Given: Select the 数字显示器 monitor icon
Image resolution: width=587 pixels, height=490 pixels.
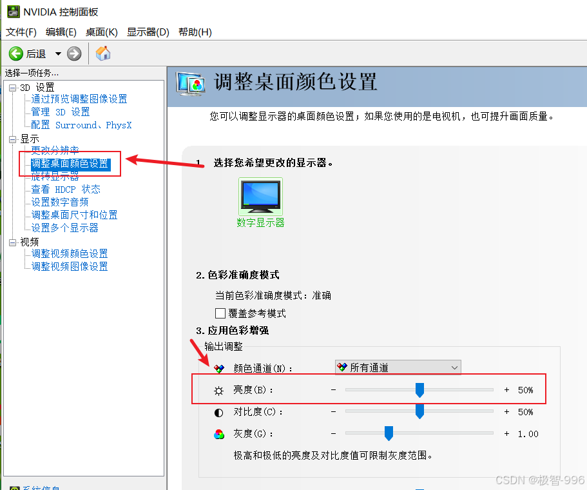Looking at the screenshot, I should click(x=260, y=196).
